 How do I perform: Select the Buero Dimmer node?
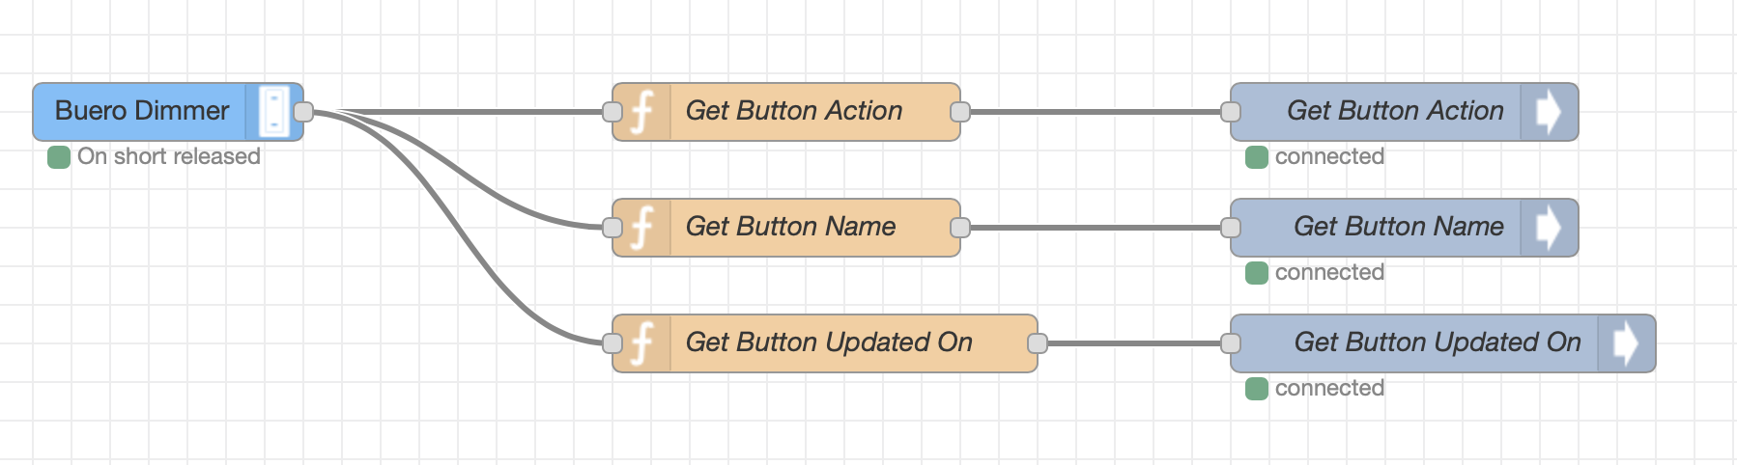[x=141, y=112]
